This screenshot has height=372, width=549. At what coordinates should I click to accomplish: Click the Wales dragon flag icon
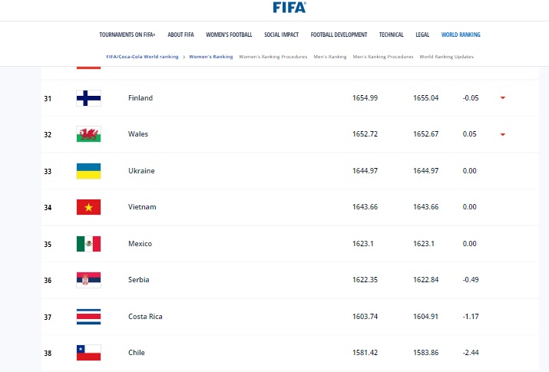click(x=88, y=134)
